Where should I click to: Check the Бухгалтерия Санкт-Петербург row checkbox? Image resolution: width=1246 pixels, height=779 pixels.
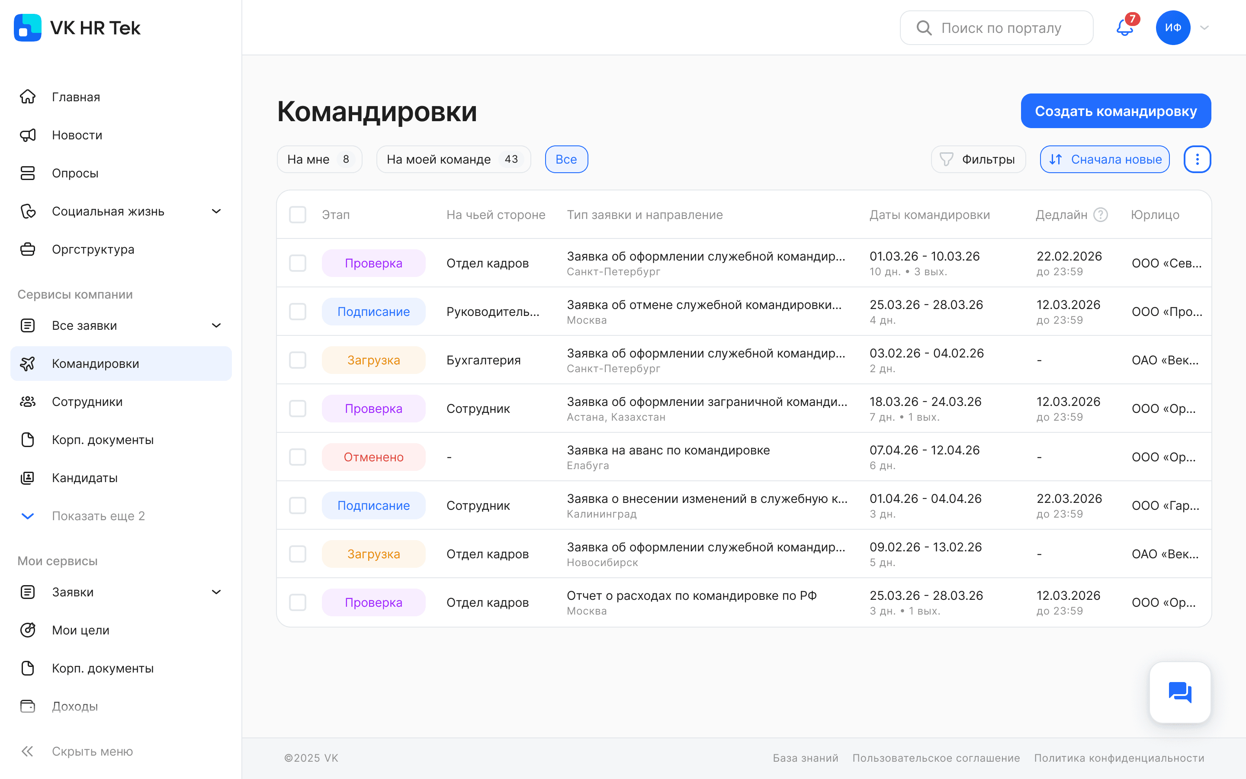click(298, 360)
